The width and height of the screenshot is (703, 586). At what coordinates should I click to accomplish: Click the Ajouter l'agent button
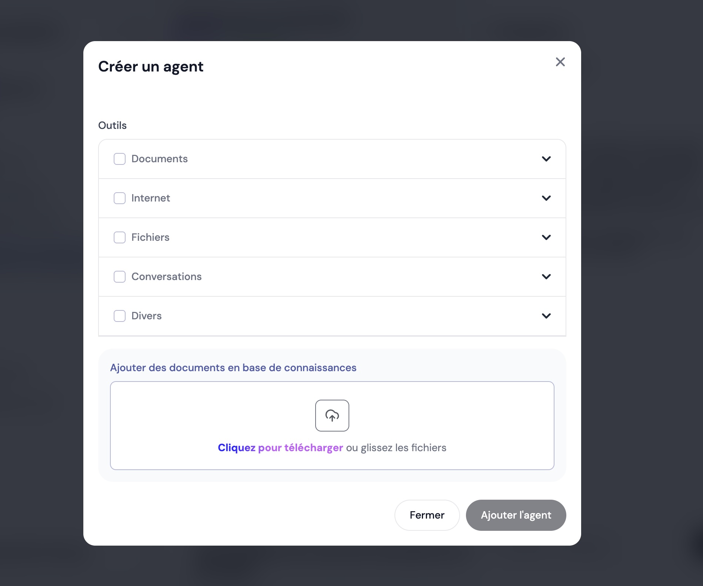point(516,515)
